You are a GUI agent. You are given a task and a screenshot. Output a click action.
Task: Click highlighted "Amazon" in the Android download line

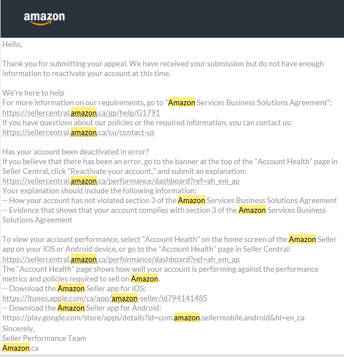(71, 308)
